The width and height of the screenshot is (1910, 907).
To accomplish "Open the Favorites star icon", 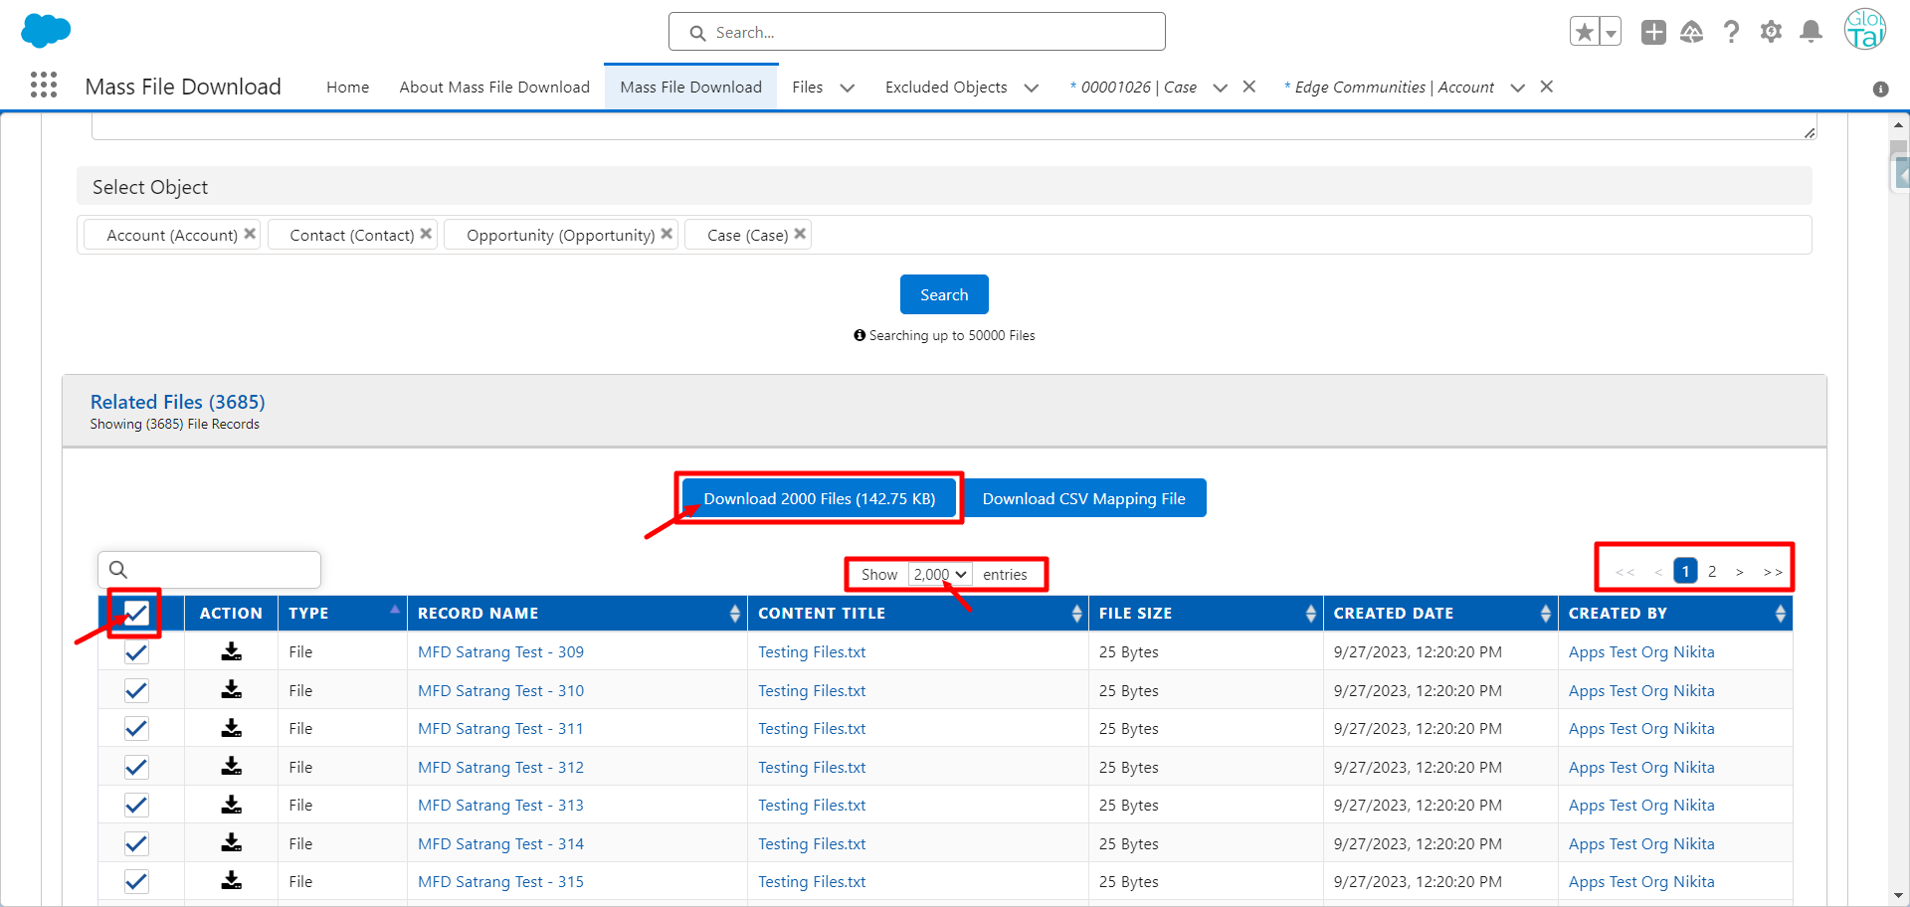I will pos(1585,32).
